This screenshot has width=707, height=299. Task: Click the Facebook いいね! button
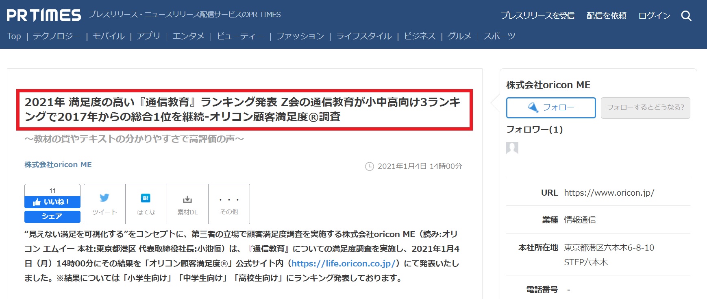[52, 202]
